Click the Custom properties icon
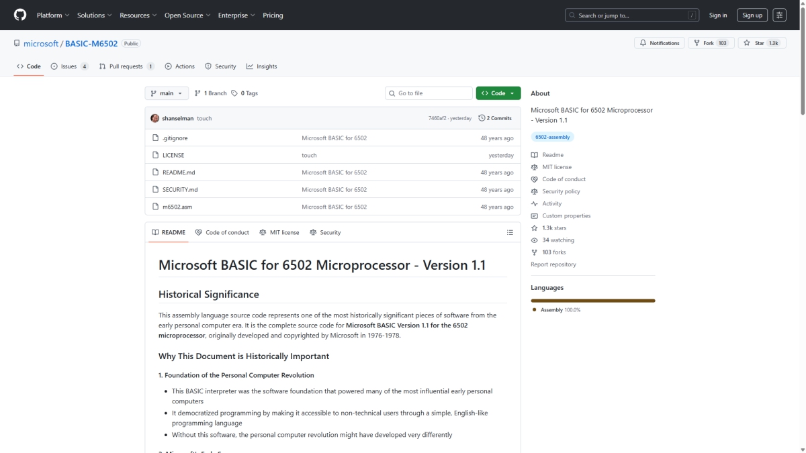 click(x=535, y=215)
